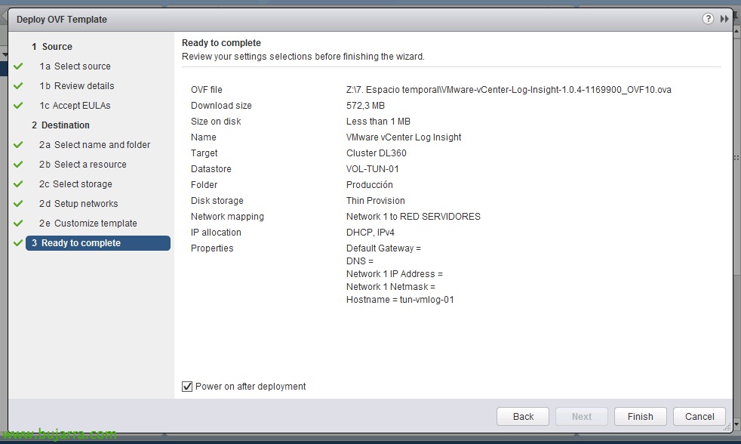Click the Disk storage label
Viewport: 741px width, 444px height.
click(217, 201)
